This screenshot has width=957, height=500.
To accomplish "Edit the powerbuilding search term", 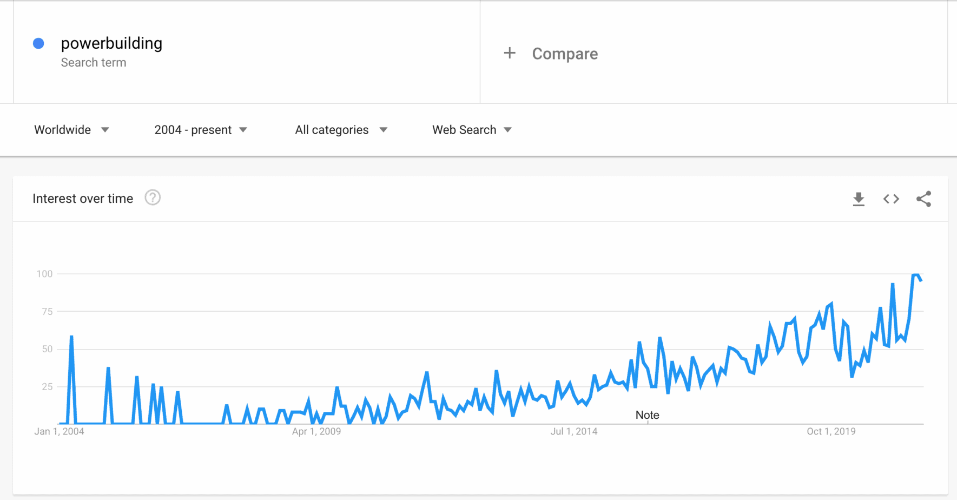I will [x=111, y=43].
